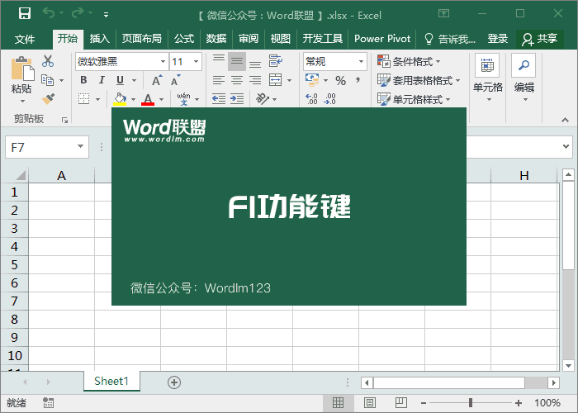Viewport: 578px width, 413px height.
Task: Open the 文件 file tab
Action: pos(25,39)
